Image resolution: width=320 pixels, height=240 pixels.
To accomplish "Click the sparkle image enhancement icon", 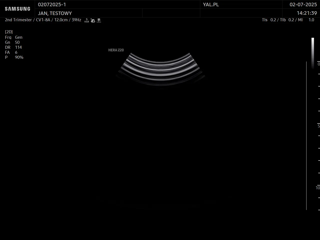I will (93, 20).
